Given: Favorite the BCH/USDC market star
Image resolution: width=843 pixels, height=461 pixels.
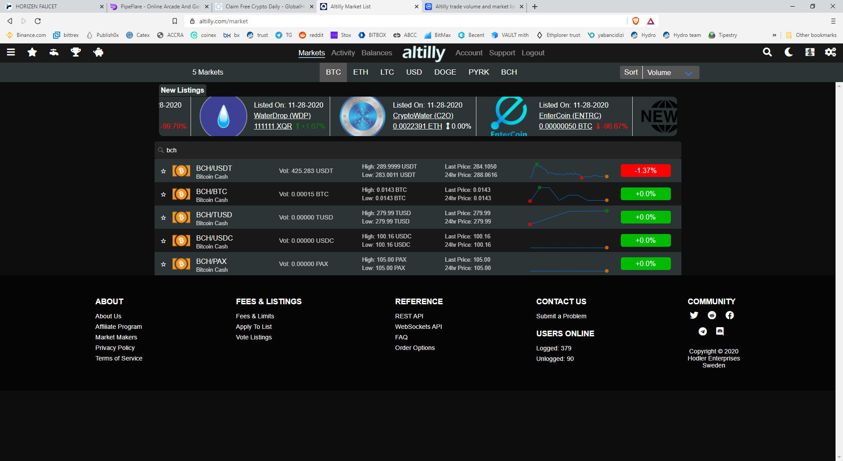Looking at the screenshot, I should tap(163, 241).
